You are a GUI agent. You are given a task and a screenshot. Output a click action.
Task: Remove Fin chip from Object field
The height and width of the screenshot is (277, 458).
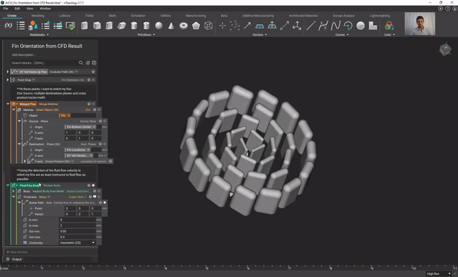click(x=69, y=115)
